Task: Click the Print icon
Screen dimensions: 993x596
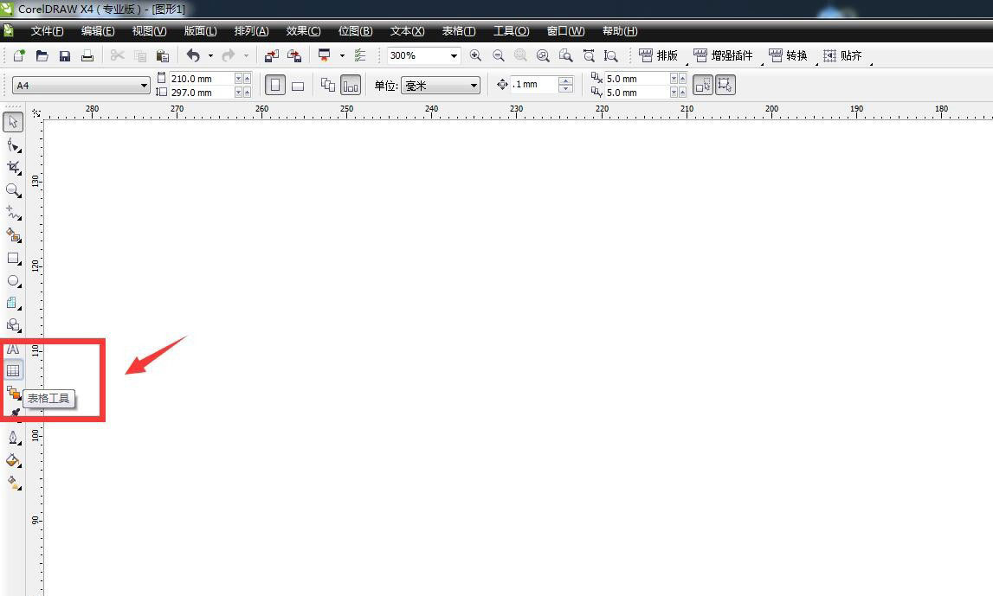Action: 87,55
